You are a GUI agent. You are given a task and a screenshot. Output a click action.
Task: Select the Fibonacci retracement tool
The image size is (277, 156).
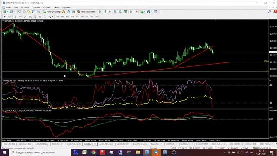coord(35,16)
